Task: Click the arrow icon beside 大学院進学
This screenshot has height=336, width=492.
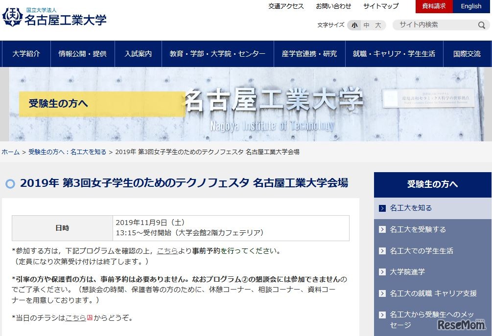Action: pos(381,272)
